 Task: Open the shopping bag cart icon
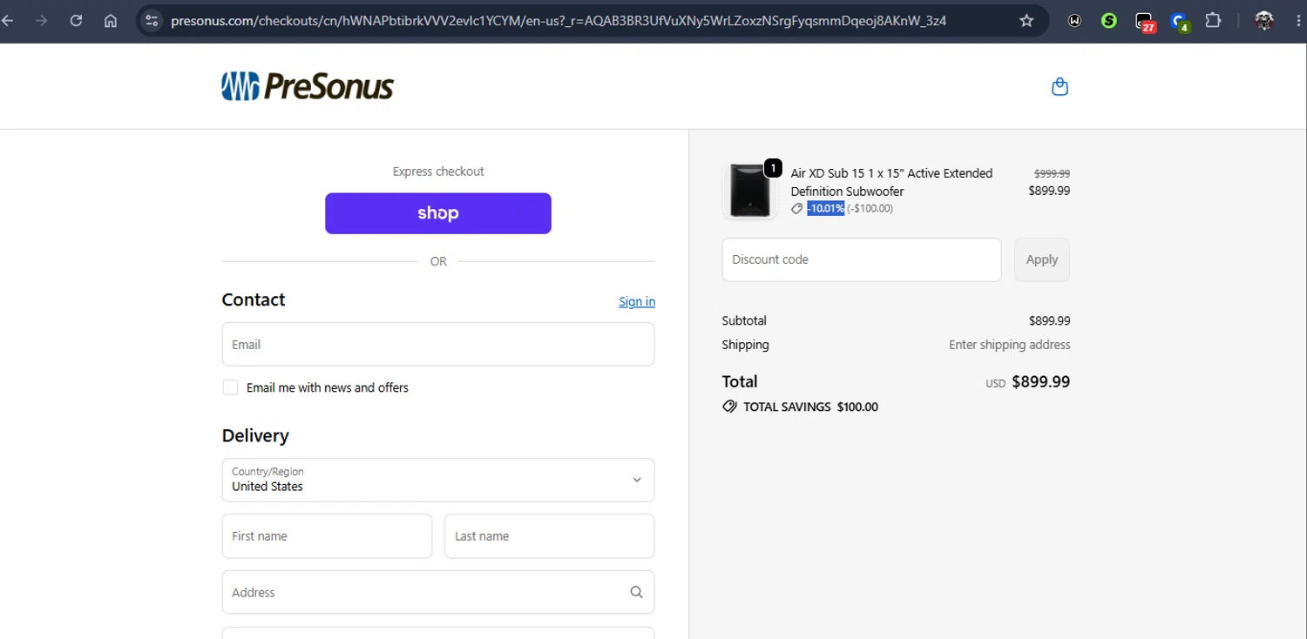1060,86
